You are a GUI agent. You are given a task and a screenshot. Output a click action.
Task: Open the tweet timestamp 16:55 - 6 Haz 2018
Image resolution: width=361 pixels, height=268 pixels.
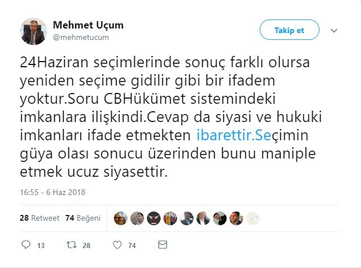(x=52, y=192)
